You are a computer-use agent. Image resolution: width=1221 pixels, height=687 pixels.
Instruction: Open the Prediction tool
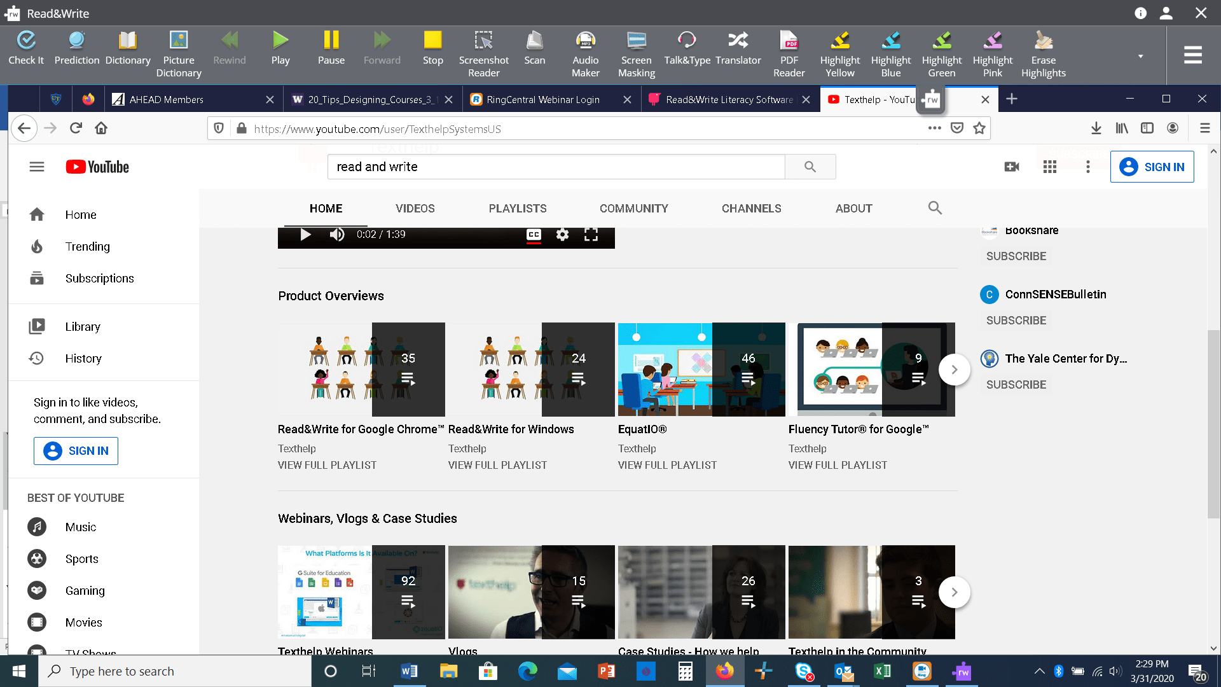pos(77,48)
